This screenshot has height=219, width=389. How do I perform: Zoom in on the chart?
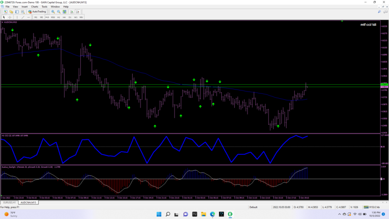(x=53, y=12)
